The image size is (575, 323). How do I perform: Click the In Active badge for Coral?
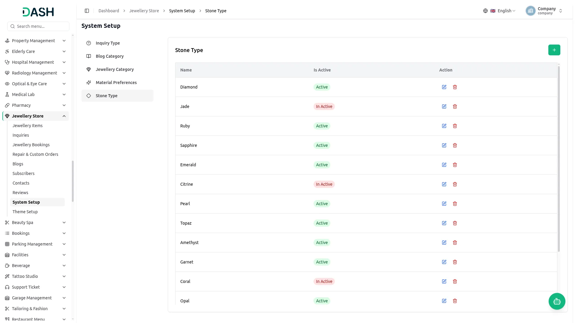[x=324, y=281]
